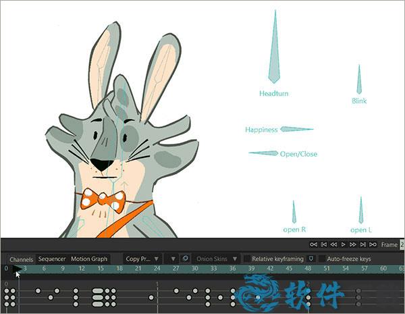Select the Channels tab
Screen dimensions: 405x314
[21, 259]
